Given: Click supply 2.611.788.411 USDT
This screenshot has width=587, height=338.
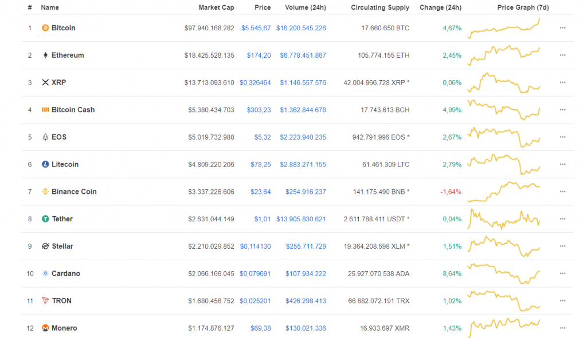Looking at the screenshot, I should click(377, 219).
